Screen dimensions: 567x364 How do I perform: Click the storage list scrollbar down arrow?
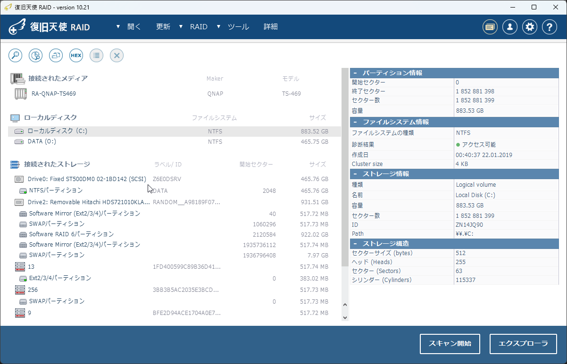click(345, 317)
